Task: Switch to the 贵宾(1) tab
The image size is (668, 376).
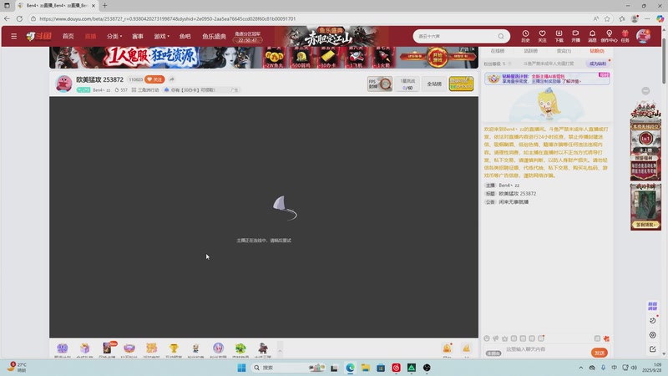Action: (x=564, y=51)
